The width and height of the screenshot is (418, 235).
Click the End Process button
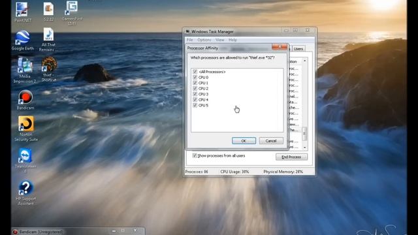pyautogui.click(x=291, y=157)
